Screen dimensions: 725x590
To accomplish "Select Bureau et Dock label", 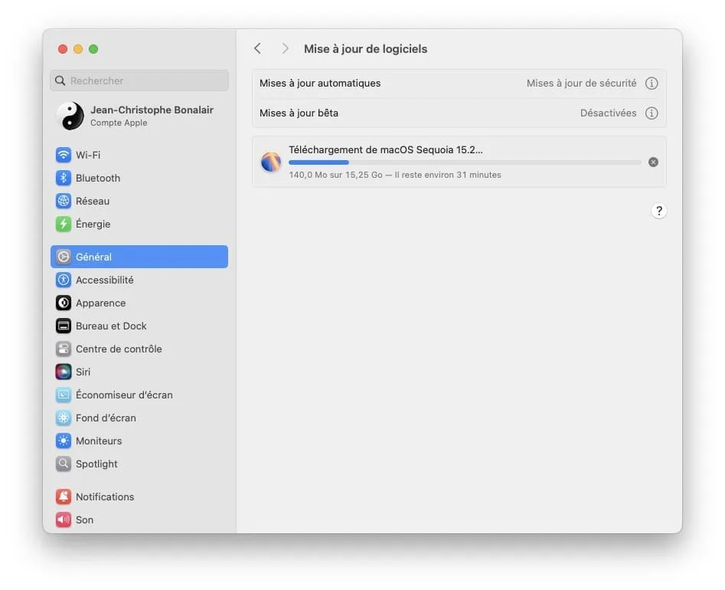I will pos(111,326).
